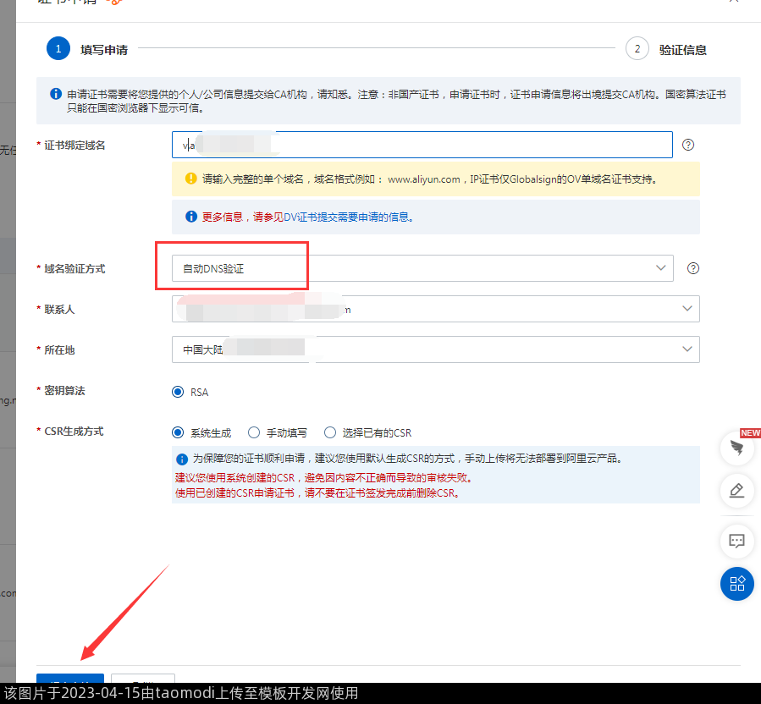The image size is (761, 704).
Task: Open the 联系人 contact dropdown
Action: 435,309
